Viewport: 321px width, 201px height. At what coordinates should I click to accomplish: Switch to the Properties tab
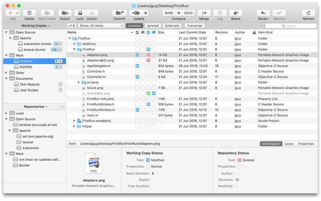pos(306,144)
